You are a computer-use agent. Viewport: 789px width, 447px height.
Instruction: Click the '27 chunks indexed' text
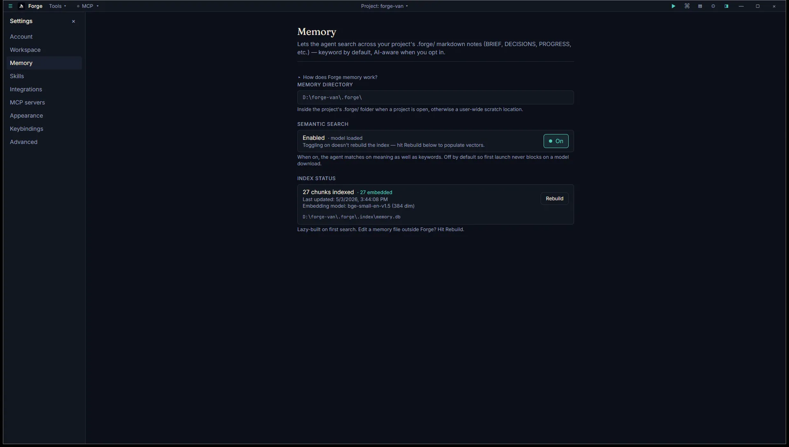coord(328,192)
